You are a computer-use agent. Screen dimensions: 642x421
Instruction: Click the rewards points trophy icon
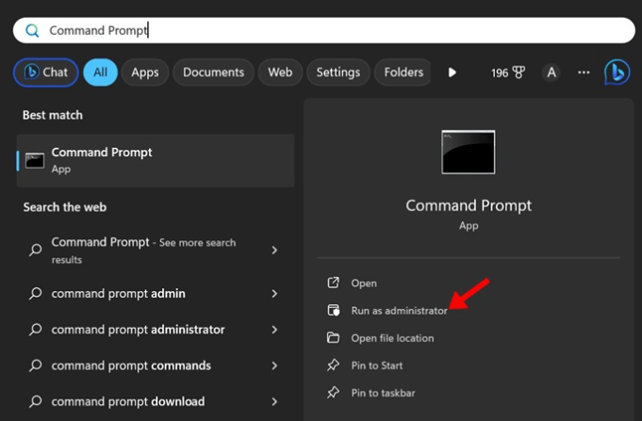click(519, 73)
